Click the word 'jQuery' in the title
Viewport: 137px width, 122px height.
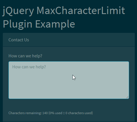(18, 11)
